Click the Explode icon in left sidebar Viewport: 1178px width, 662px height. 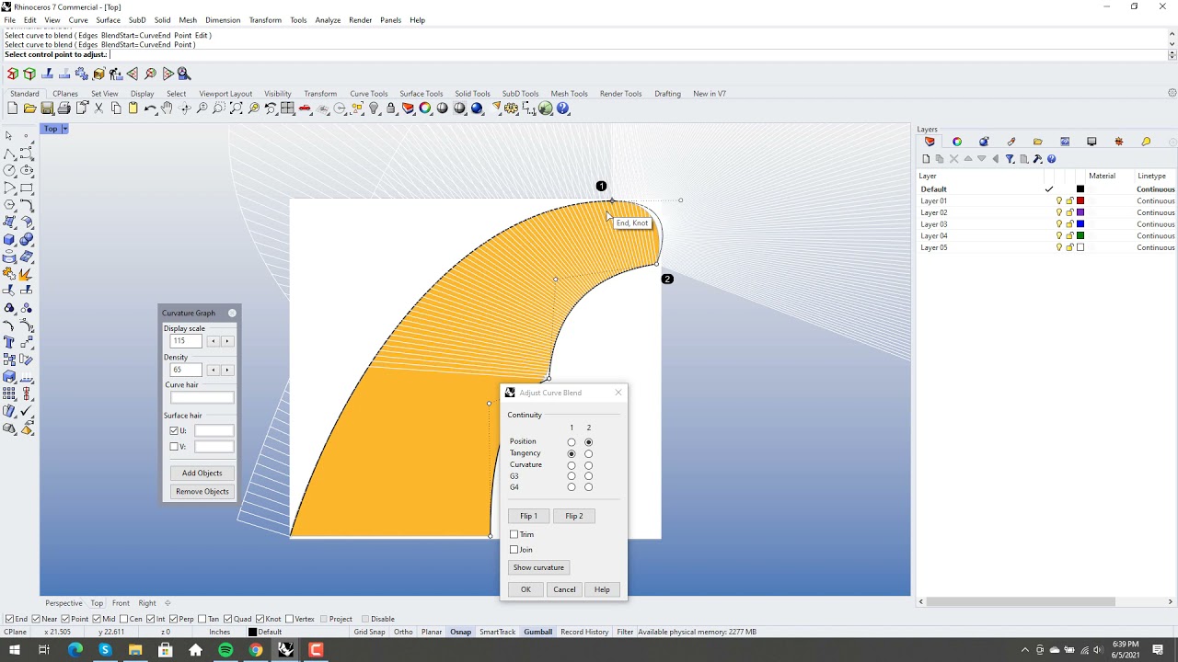coord(27,274)
